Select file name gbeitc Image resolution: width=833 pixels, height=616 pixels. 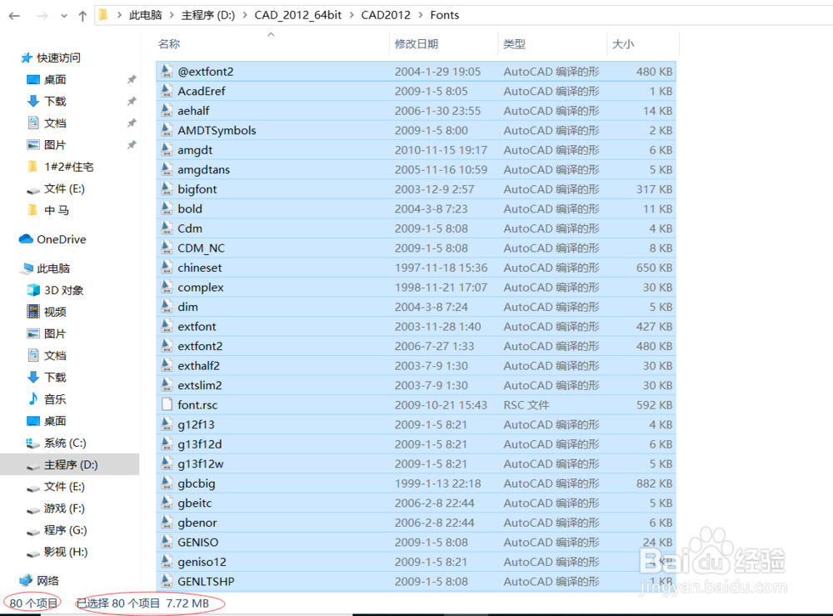(194, 503)
